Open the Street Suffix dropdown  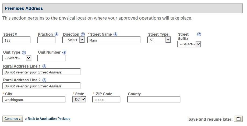click(189, 44)
